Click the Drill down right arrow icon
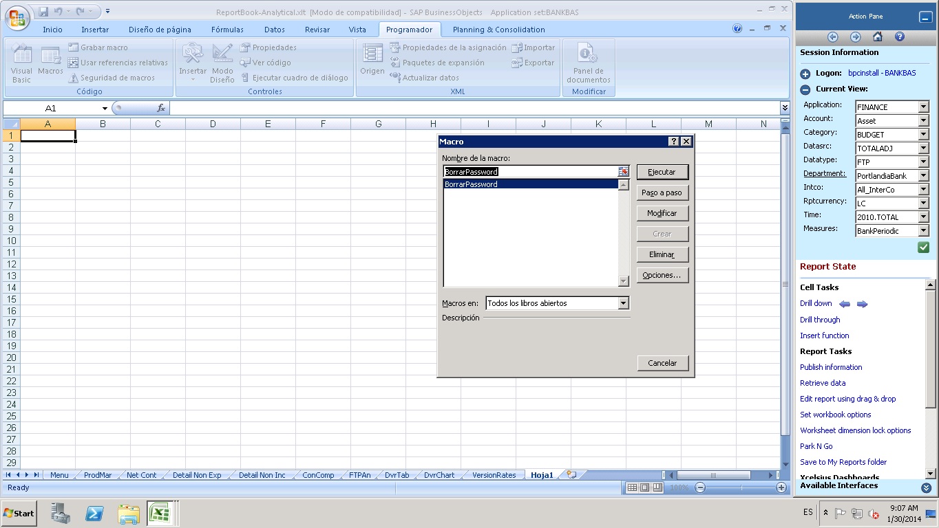 click(862, 304)
